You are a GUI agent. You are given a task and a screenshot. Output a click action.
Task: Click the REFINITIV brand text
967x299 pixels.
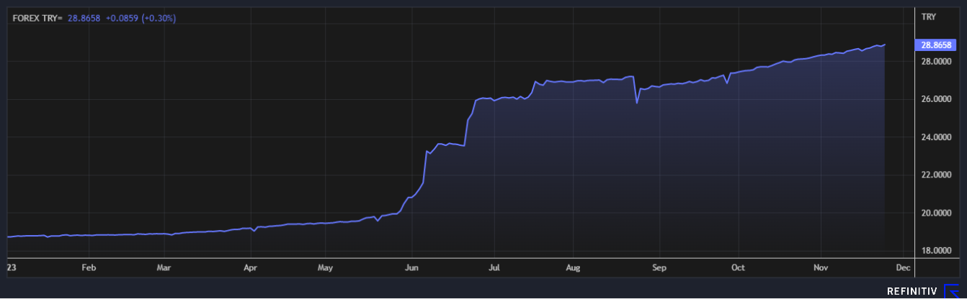[x=912, y=291]
